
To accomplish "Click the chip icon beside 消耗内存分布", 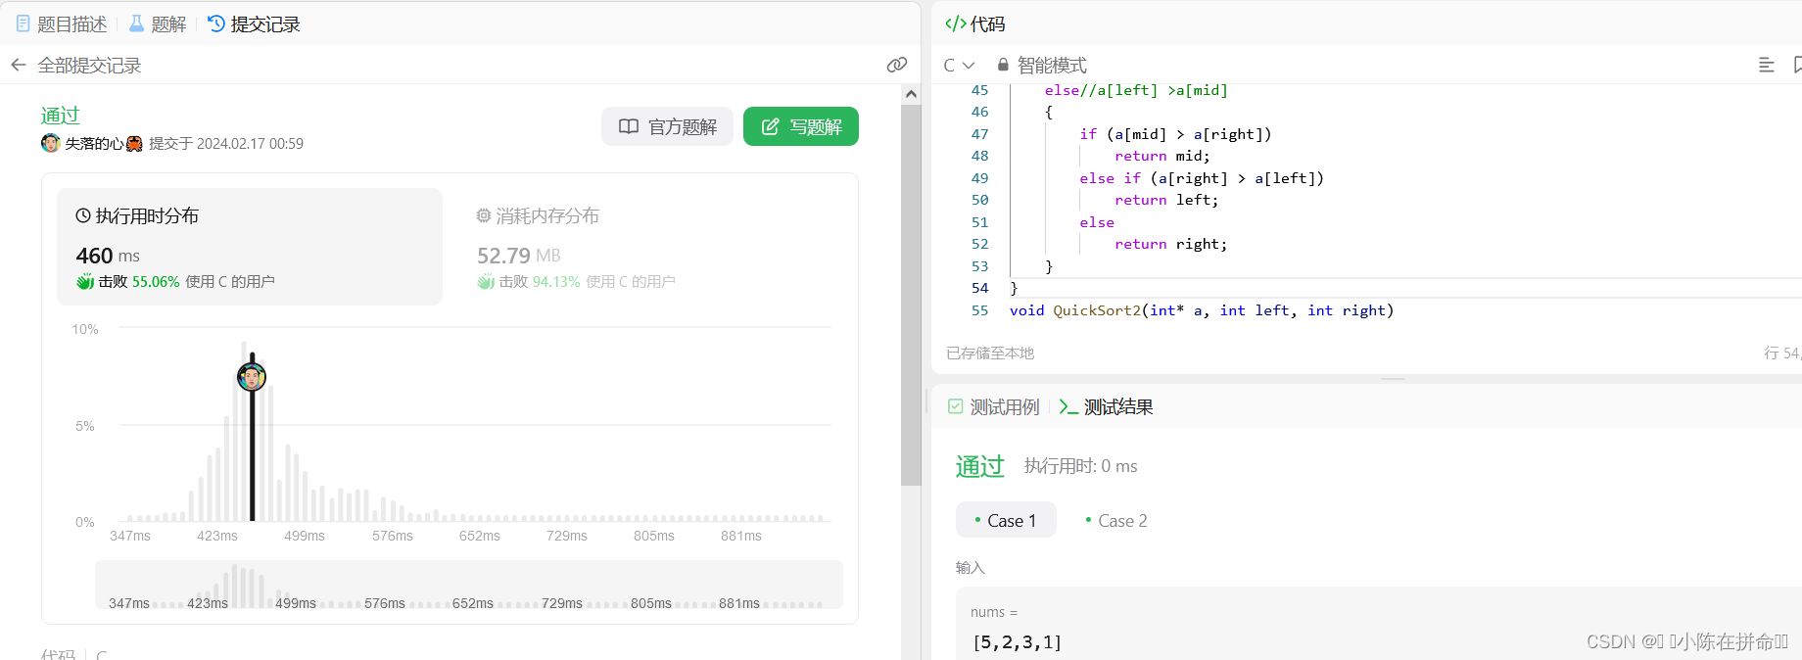I will (x=484, y=215).
